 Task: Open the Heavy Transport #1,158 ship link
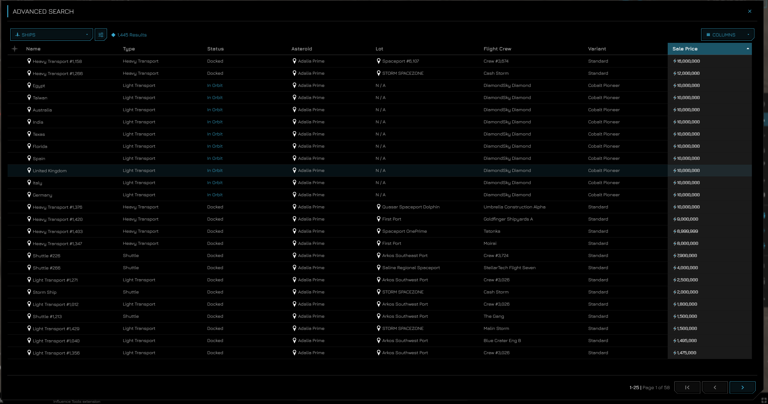pos(57,61)
